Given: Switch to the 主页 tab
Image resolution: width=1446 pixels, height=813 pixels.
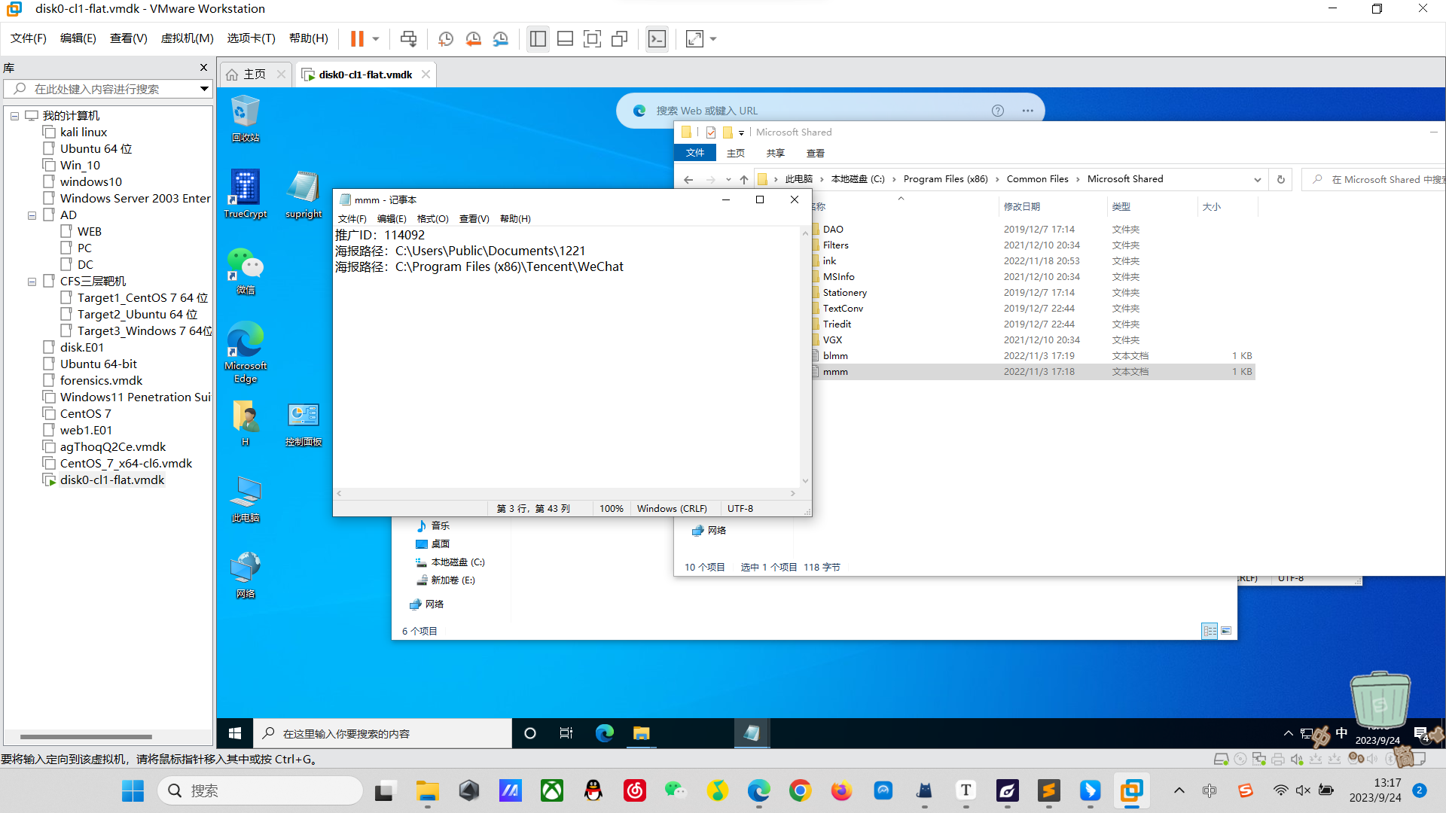Looking at the screenshot, I should click(x=247, y=75).
